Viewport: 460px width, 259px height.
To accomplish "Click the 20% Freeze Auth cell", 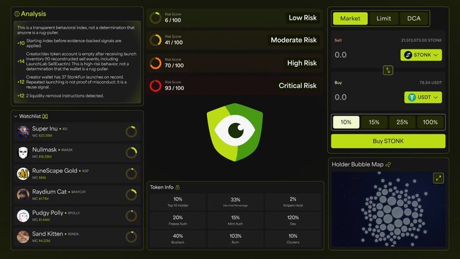I will [x=178, y=220].
